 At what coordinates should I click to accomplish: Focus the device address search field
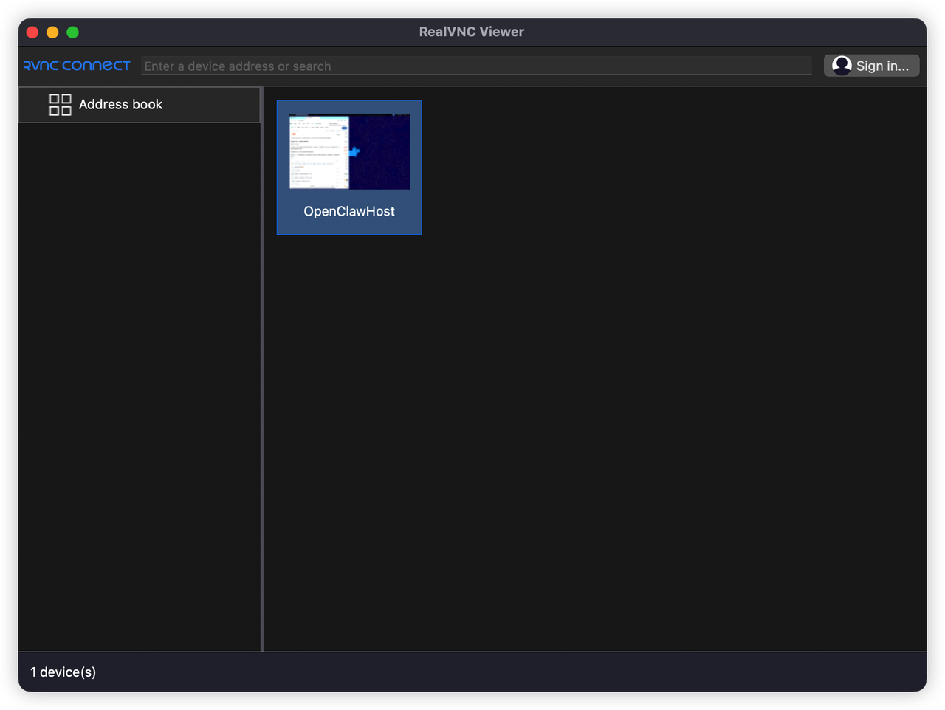click(476, 66)
